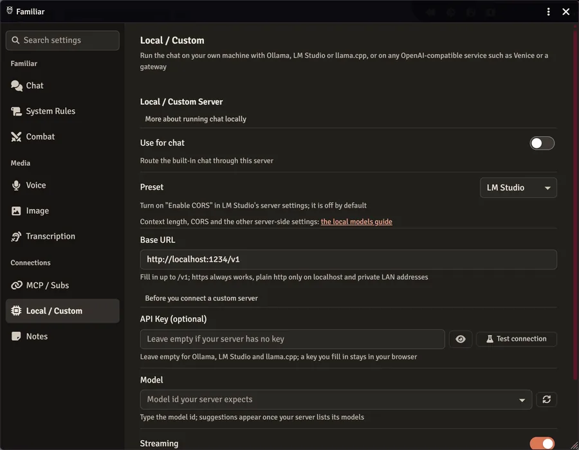The image size is (579, 450).
Task: Click the chain link MCP icon
Action: [16, 285]
